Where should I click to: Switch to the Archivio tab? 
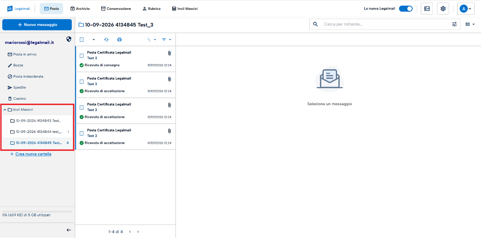coord(80,9)
